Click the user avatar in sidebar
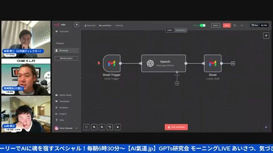The height and width of the screenshot is (153, 273). point(56,128)
